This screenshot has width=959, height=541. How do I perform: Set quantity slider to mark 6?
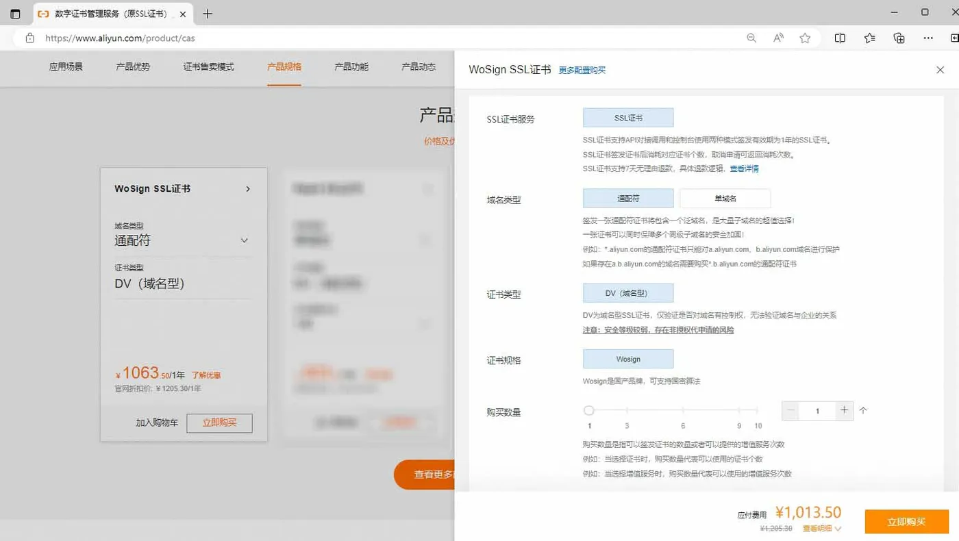click(683, 410)
